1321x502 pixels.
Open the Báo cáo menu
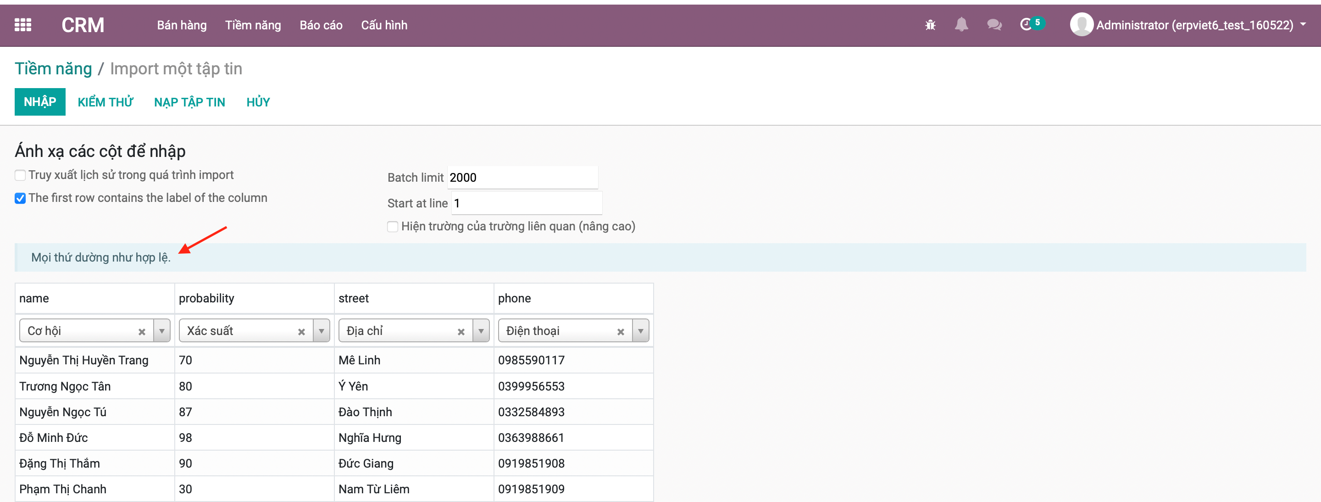pos(321,25)
